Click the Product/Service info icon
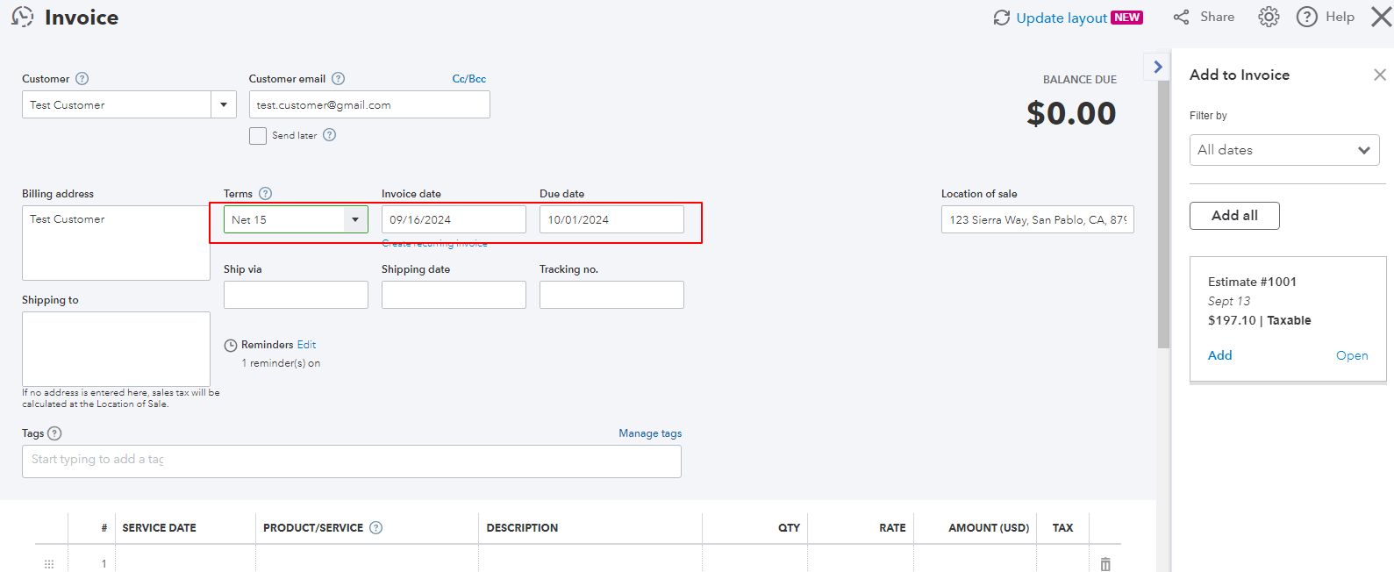1394x572 pixels. click(x=376, y=528)
